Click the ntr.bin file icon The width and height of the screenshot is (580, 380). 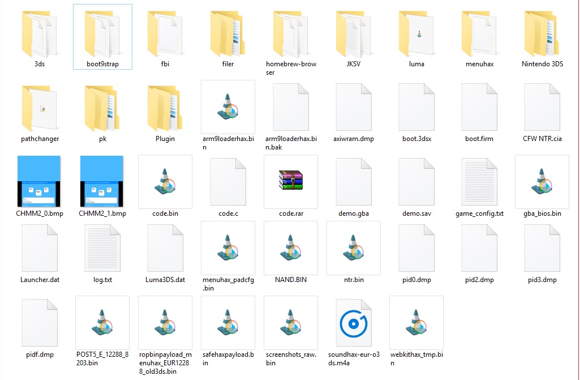point(354,248)
